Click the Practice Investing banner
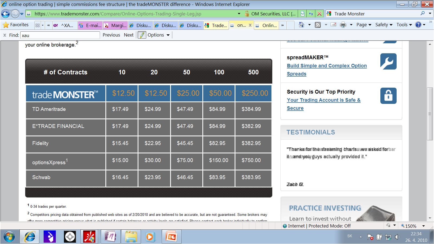 (341, 209)
